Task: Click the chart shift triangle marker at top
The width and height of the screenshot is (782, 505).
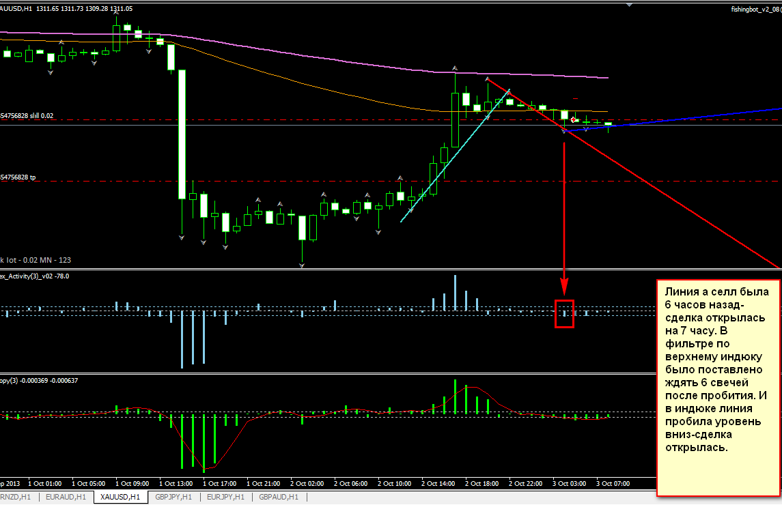Action: (x=630, y=5)
